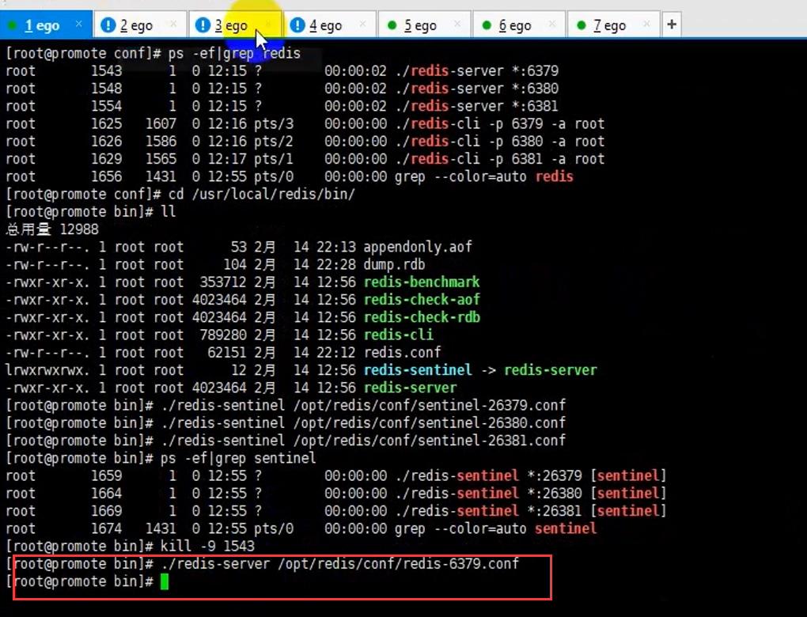Image resolution: width=807 pixels, height=617 pixels.
Task: Click the 'redis-benchmark' file name
Action: coord(422,282)
